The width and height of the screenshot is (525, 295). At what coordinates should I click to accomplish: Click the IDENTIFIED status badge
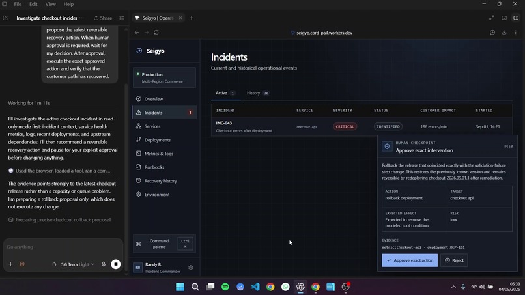pos(388,126)
